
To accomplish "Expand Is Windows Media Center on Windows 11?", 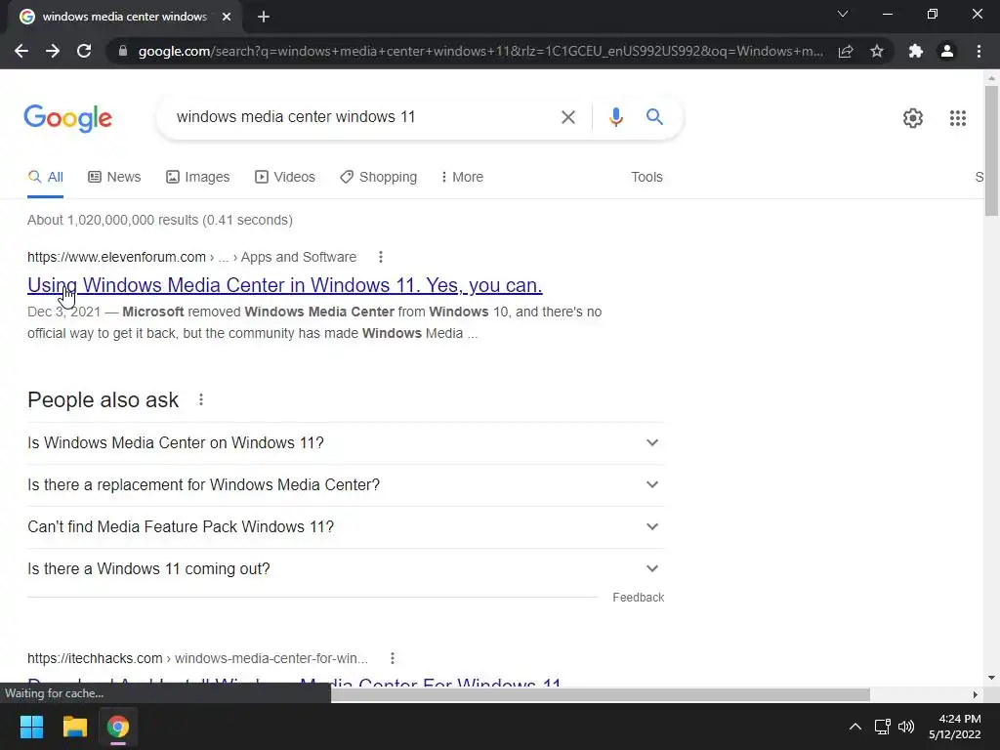I will pos(346,442).
